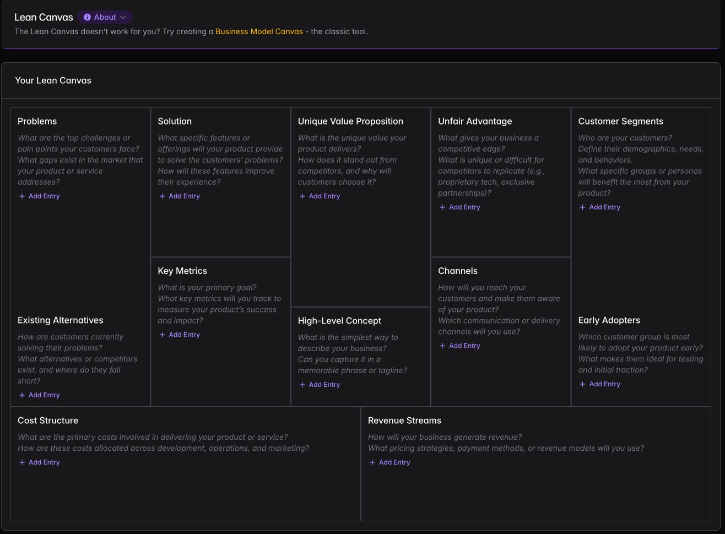Screen dimensions: 725x534
Task: Click plus icon under Customer Segments
Action: (583, 207)
